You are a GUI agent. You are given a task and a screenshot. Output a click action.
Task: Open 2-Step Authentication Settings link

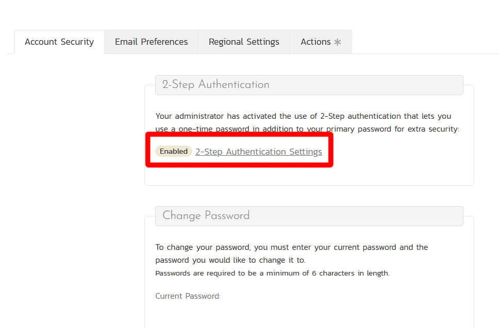coord(258,152)
